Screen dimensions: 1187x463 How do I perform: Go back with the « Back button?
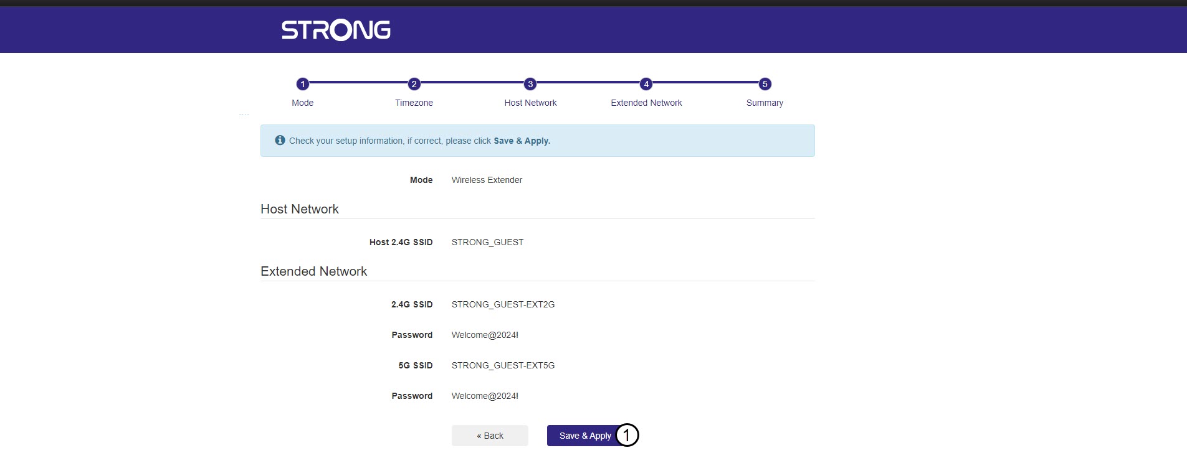(x=490, y=436)
